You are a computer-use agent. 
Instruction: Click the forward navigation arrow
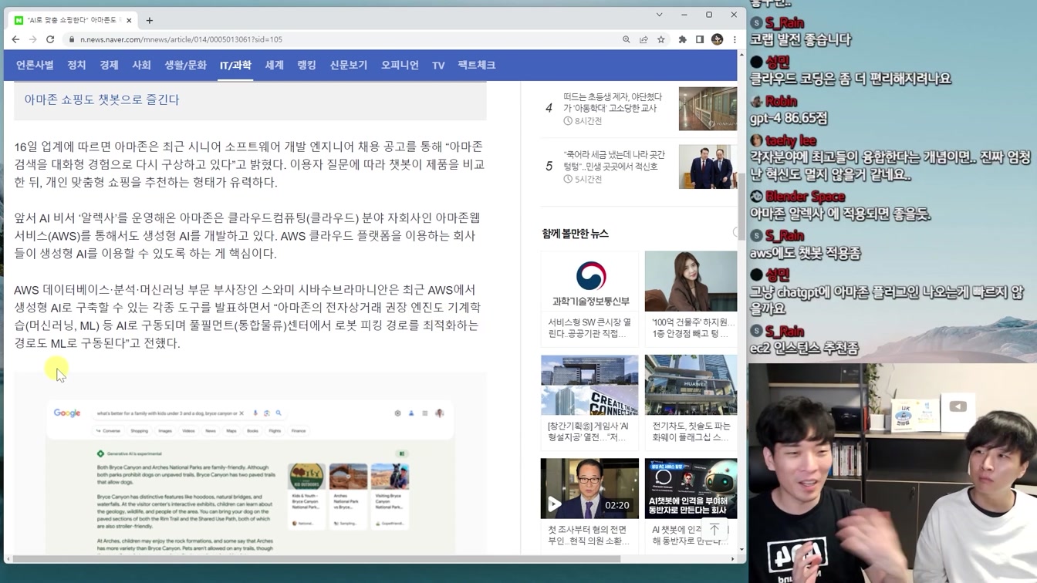click(x=32, y=39)
